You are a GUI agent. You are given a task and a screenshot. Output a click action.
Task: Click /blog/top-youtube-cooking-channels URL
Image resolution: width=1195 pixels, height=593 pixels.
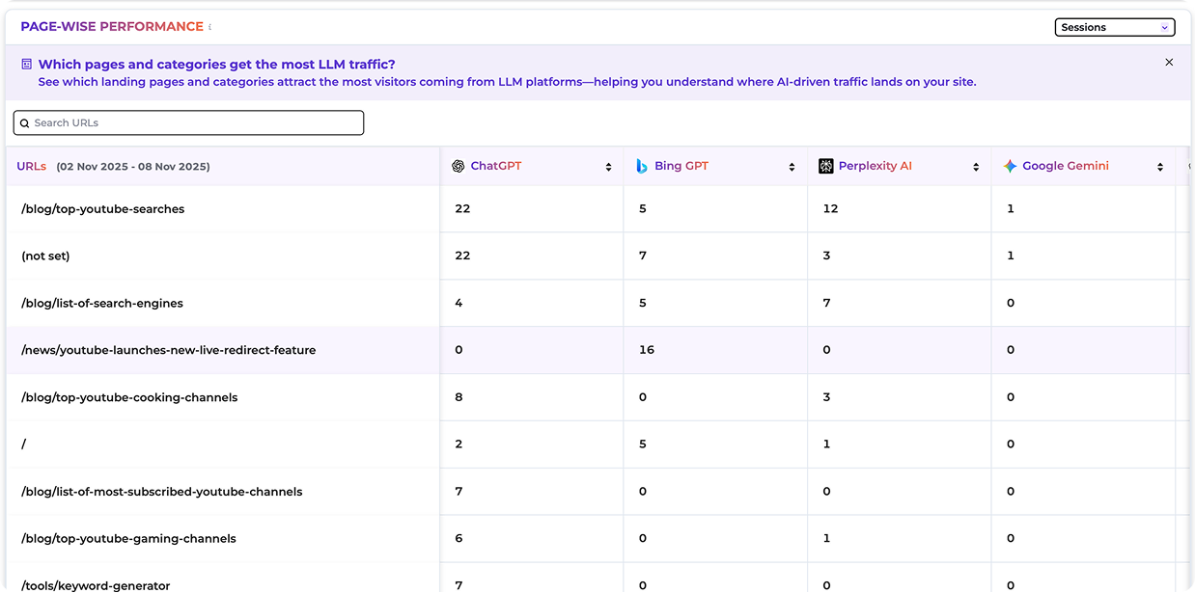(128, 397)
